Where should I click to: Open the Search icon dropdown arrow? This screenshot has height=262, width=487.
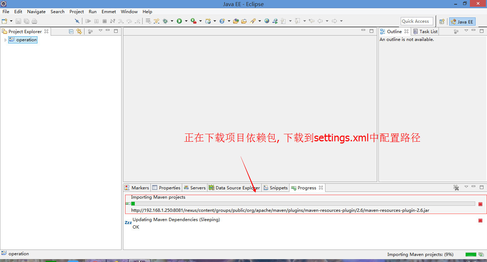(260, 21)
